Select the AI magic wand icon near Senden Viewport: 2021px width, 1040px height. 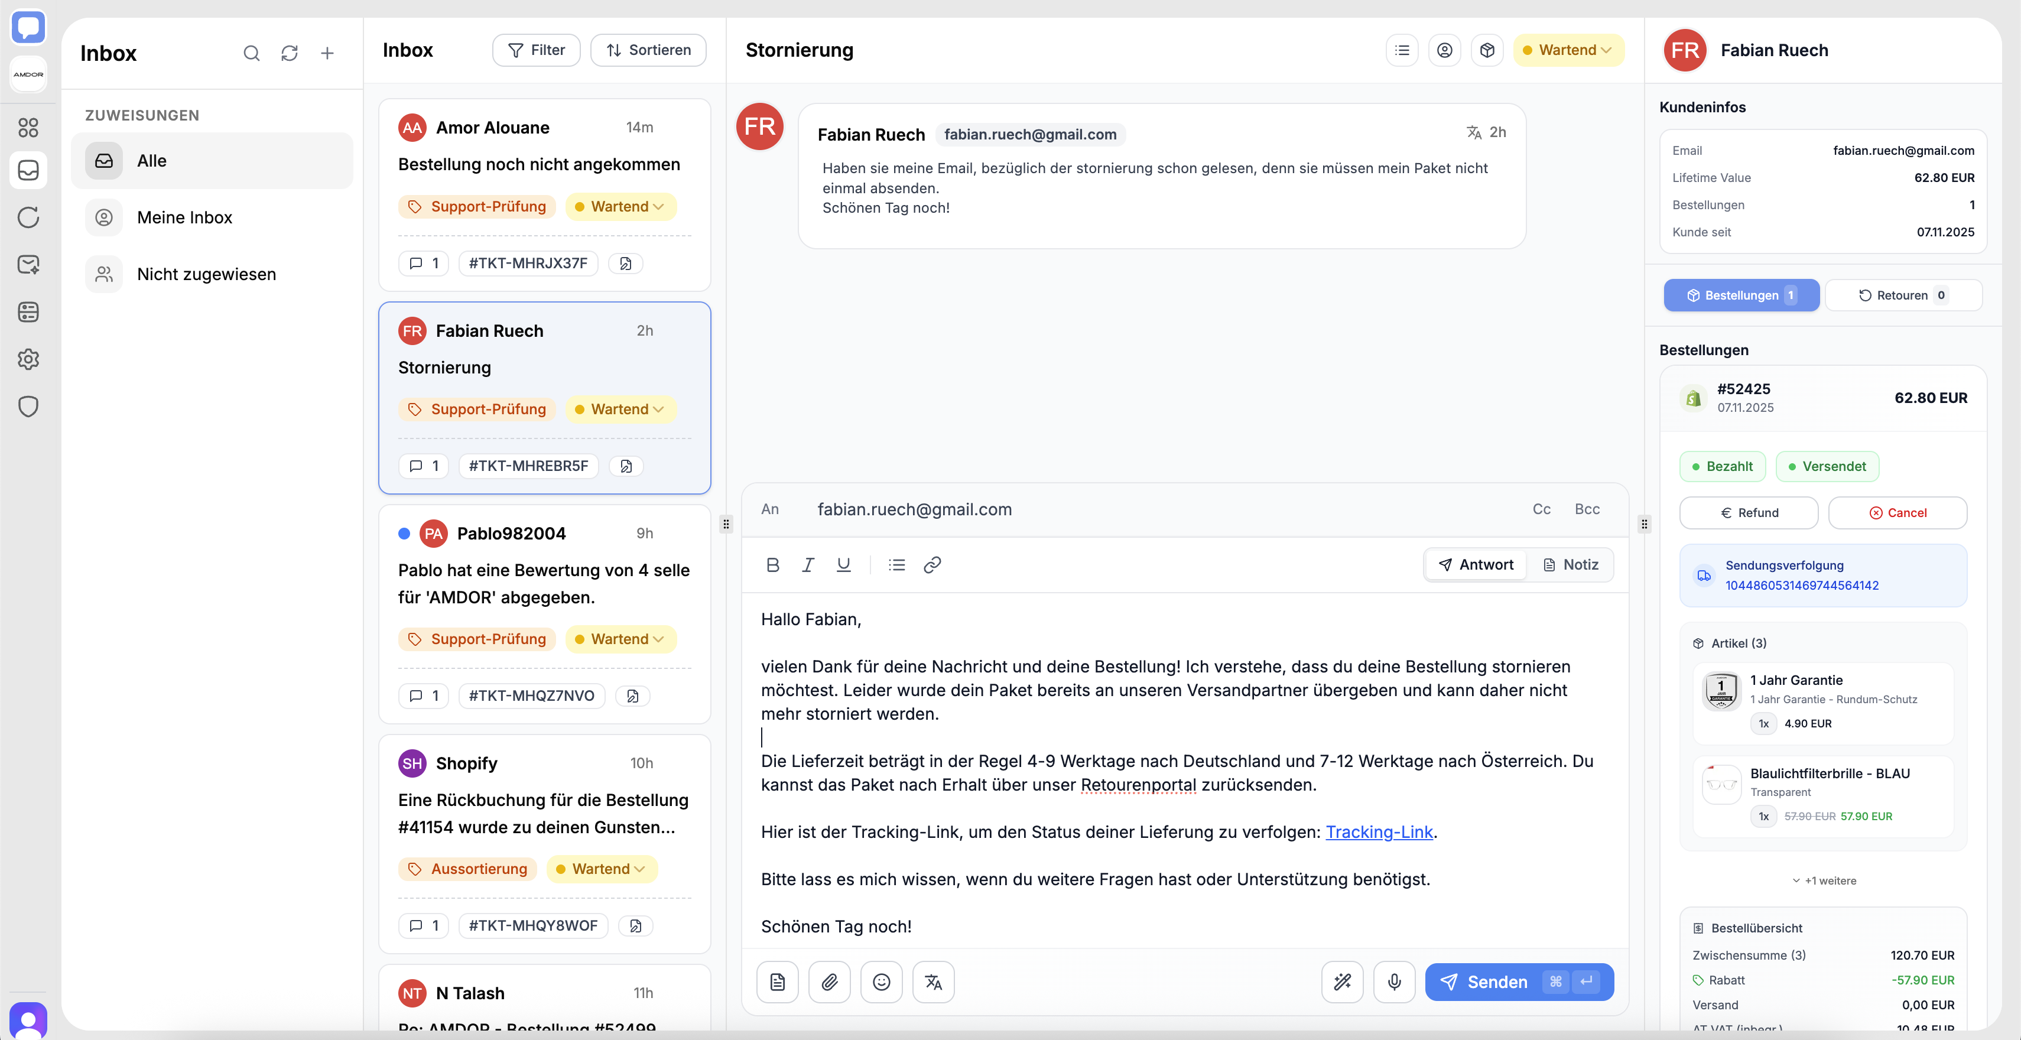[1343, 982]
